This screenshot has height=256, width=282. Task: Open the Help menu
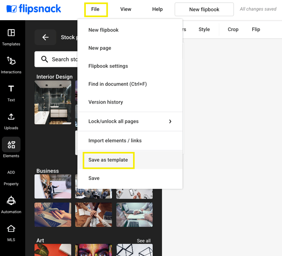tap(157, 9)
